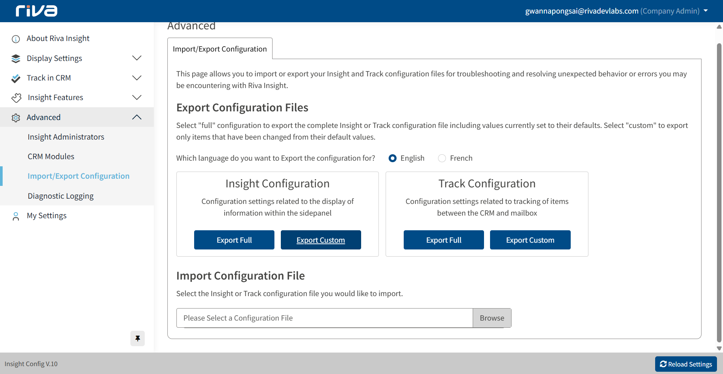This screenshot has width=723, height=374.
Task: Select the French language radio button
Action: pyautogui.click(x=442, y=158)
